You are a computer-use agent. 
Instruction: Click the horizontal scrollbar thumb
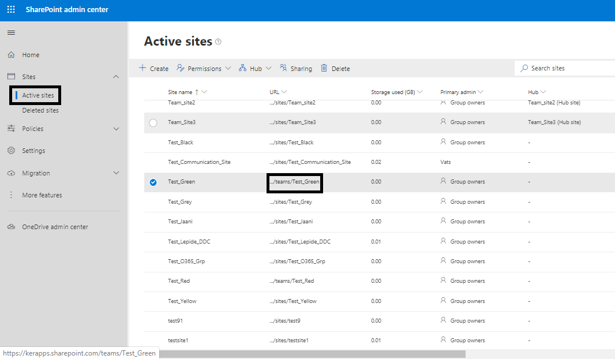pyautogui.click(x=313, y=354)
